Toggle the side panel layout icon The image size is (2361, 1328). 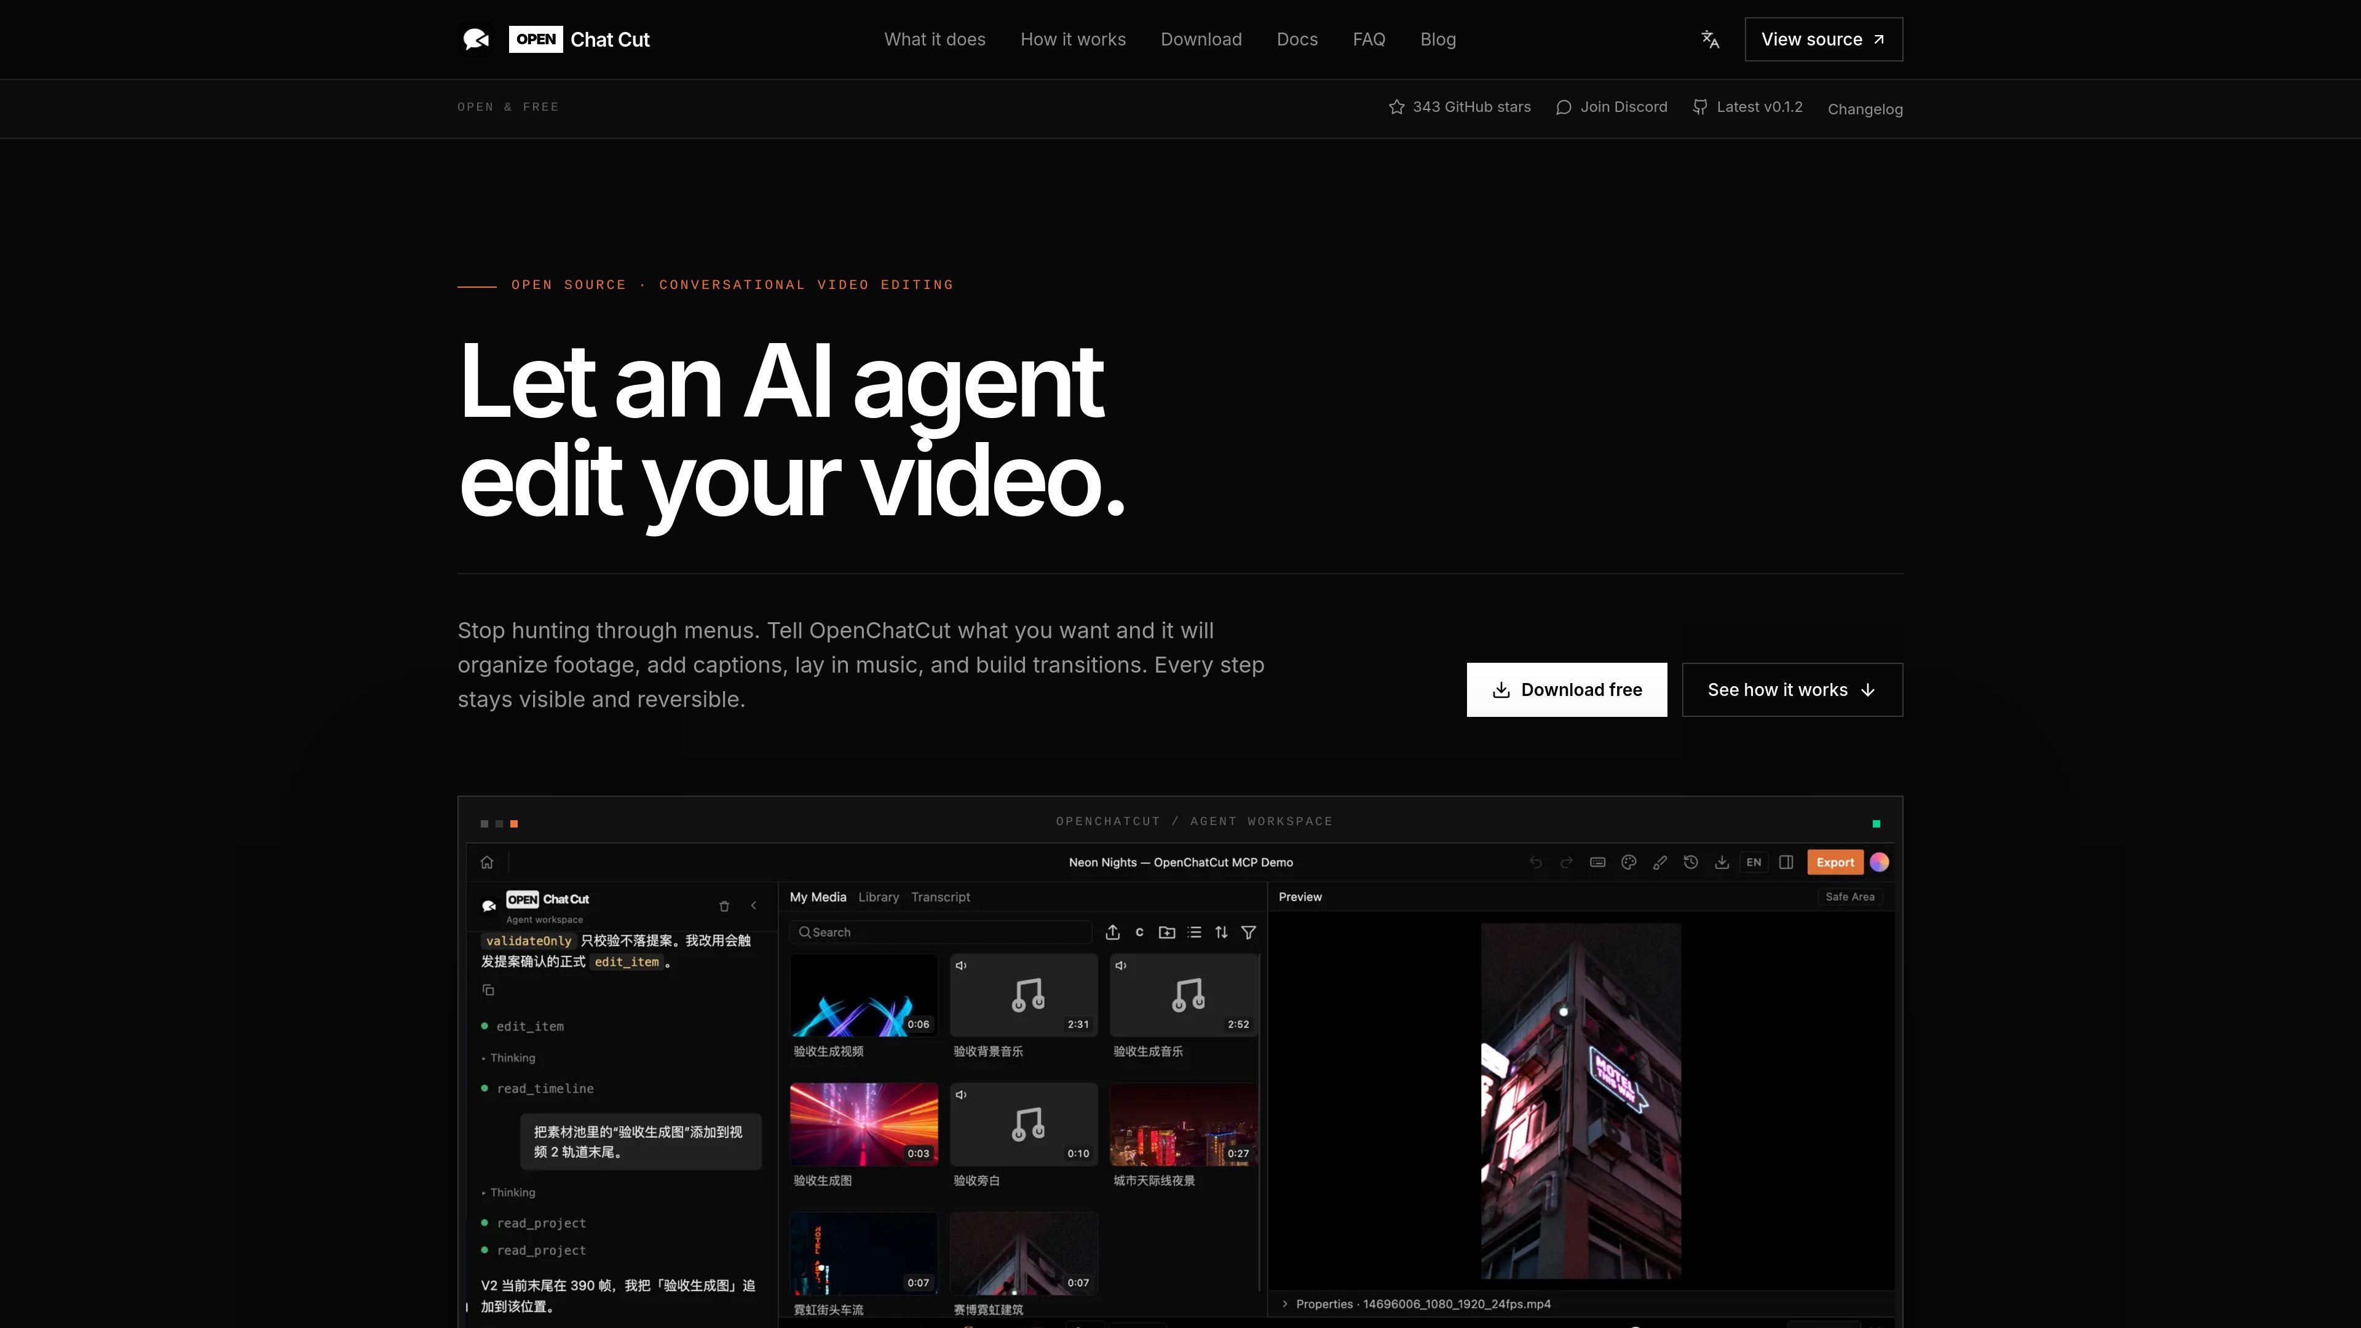(1786, 863)
